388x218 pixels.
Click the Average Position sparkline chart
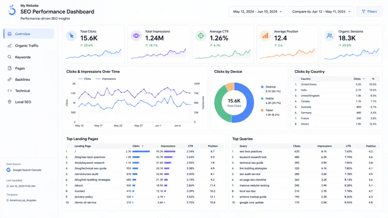288,54
